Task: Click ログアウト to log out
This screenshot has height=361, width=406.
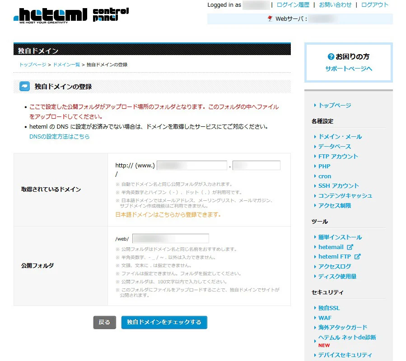Action: 374,5
